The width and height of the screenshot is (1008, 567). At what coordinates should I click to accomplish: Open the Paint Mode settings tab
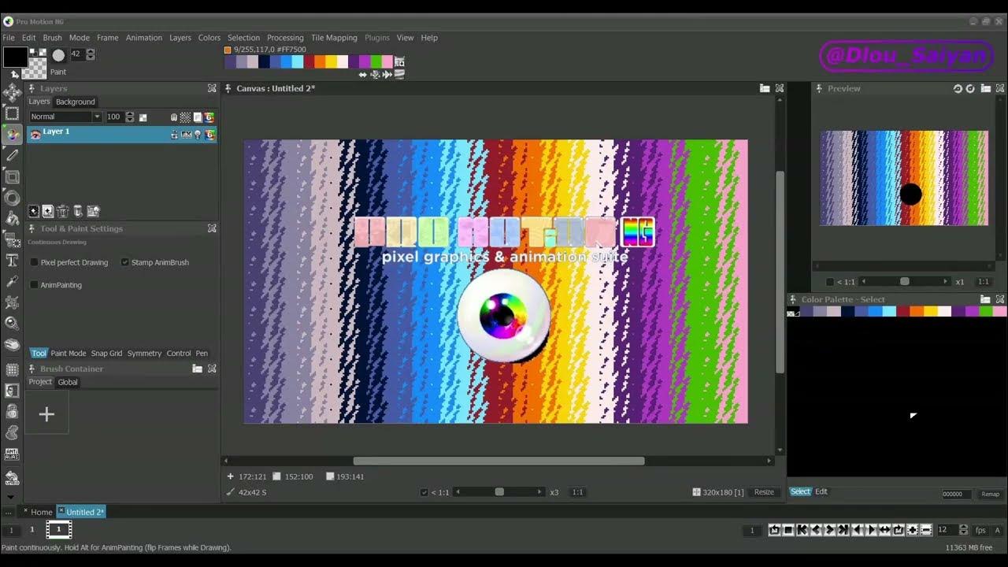(x=69, y=354)
